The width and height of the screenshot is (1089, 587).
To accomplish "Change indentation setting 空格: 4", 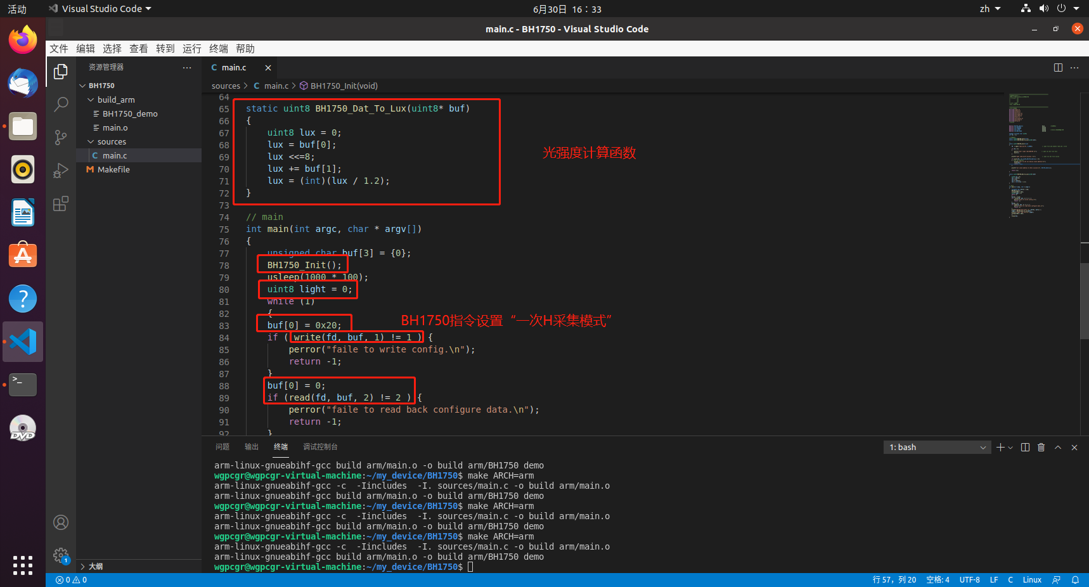I will (x=938, y=580).
